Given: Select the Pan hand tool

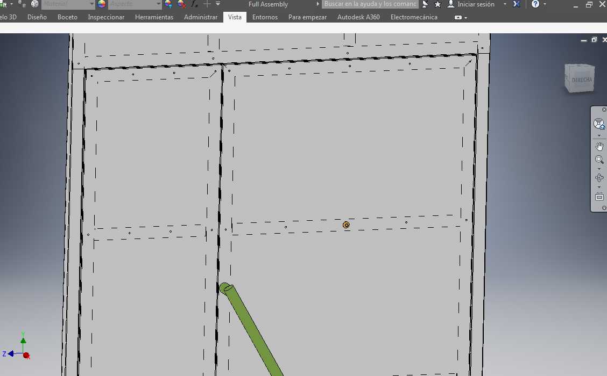Looking at the screenshot, I should 599,147.
